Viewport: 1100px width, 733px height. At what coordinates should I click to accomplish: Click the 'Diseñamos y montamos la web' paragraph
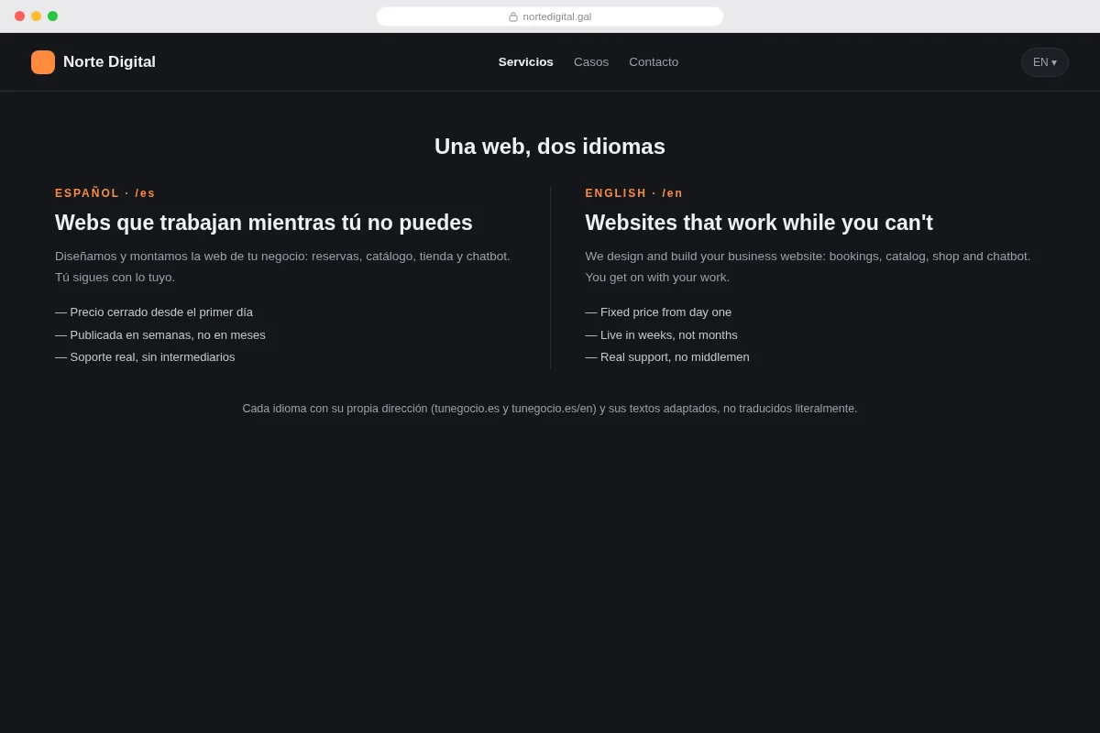tap(284, 267)
